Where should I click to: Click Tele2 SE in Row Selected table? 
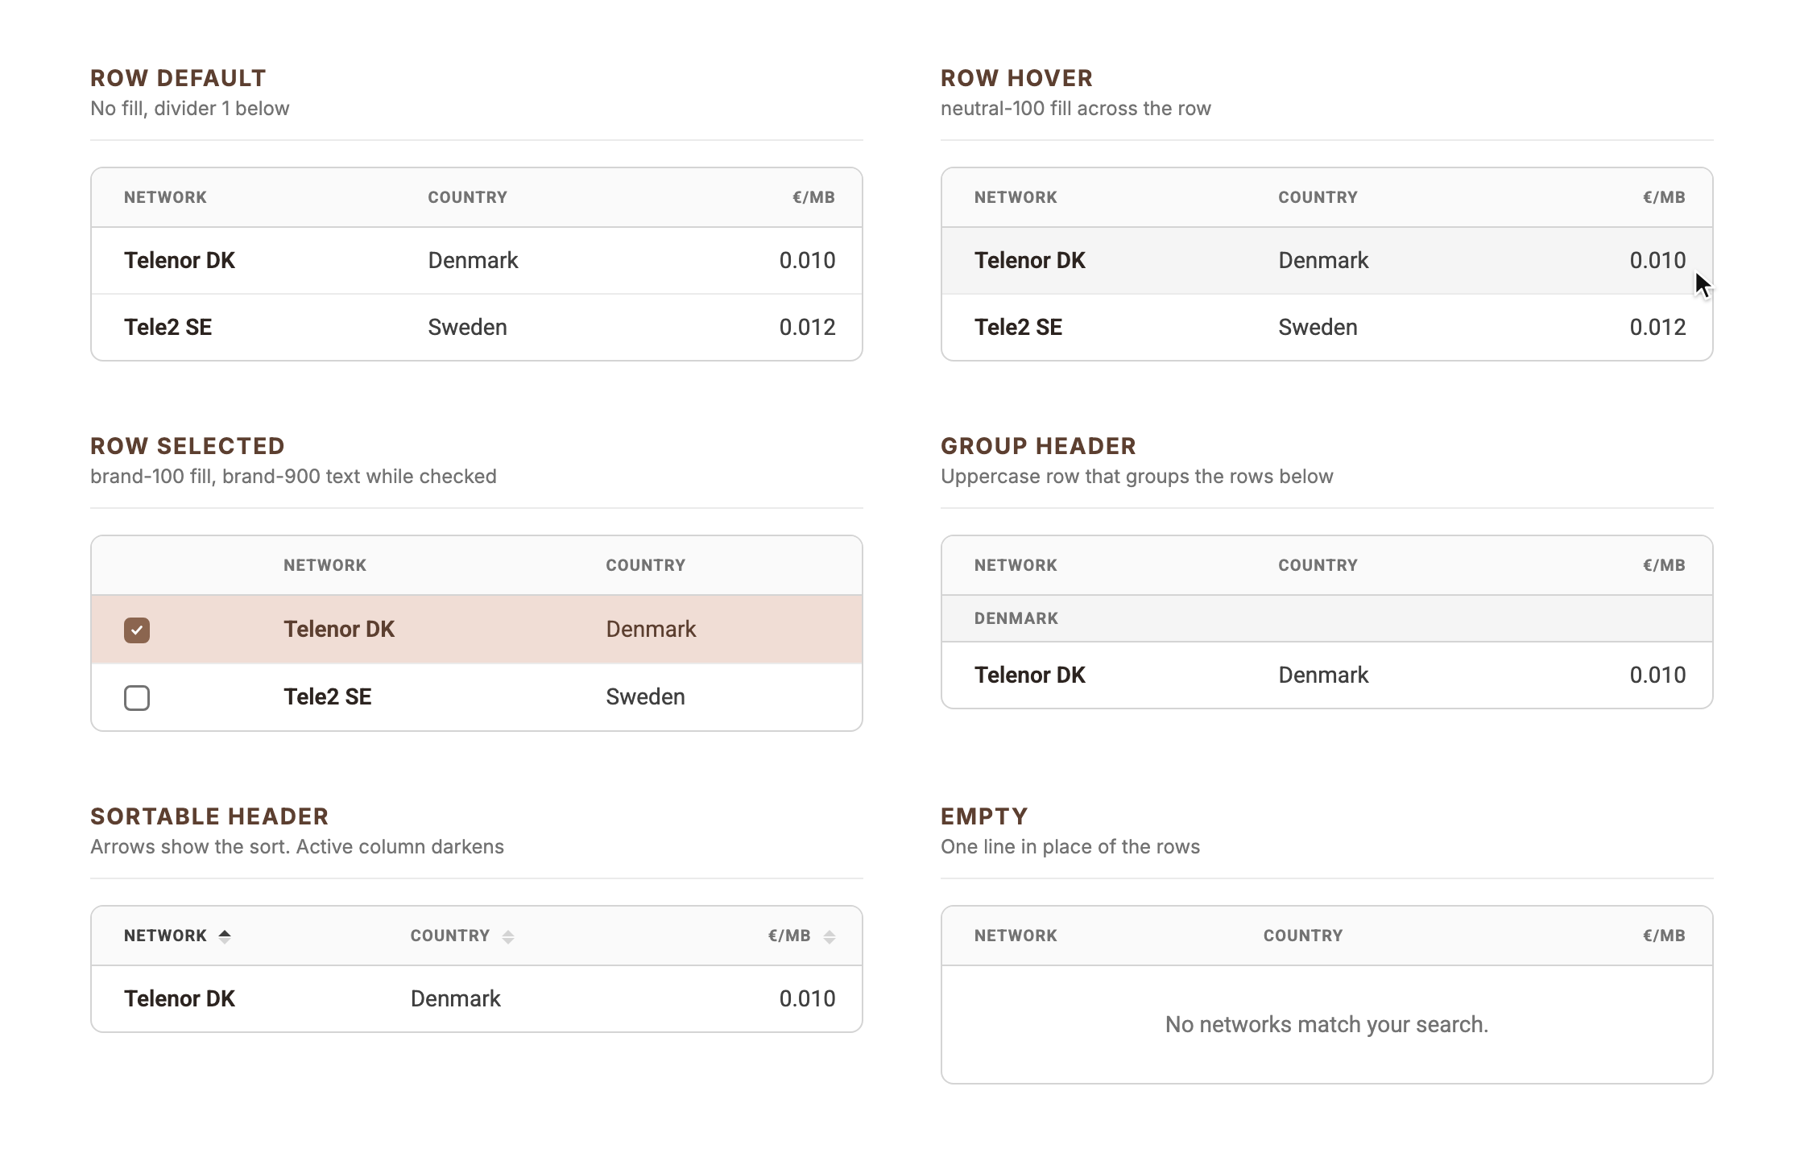coord(327,696)
